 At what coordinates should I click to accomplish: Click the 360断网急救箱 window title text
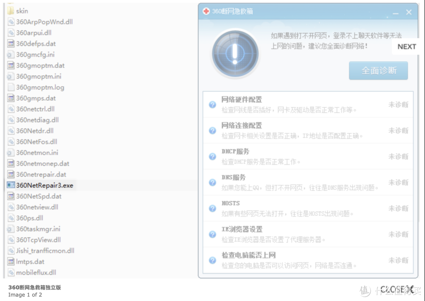click(x=232, y=11)
